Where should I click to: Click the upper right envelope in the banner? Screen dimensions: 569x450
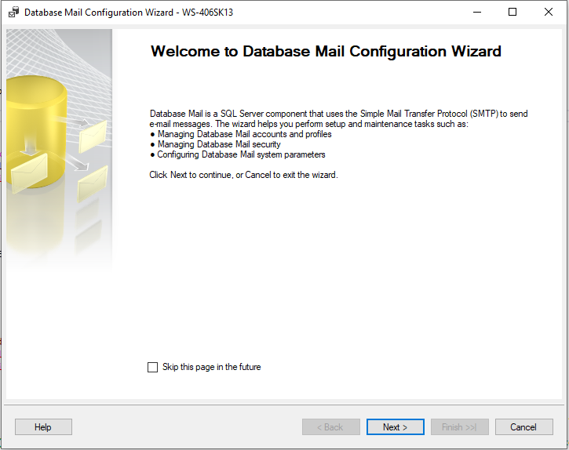[93, 135]
